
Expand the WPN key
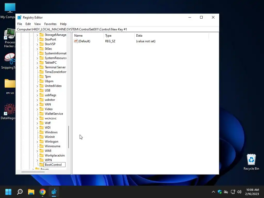click(37, 160)
